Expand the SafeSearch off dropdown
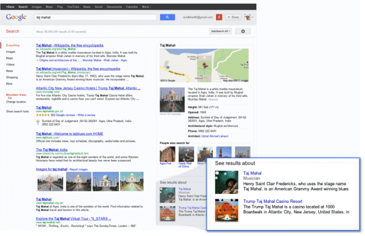Image resolution: width=365 pixels, height=236 pixels. [220, 31]
